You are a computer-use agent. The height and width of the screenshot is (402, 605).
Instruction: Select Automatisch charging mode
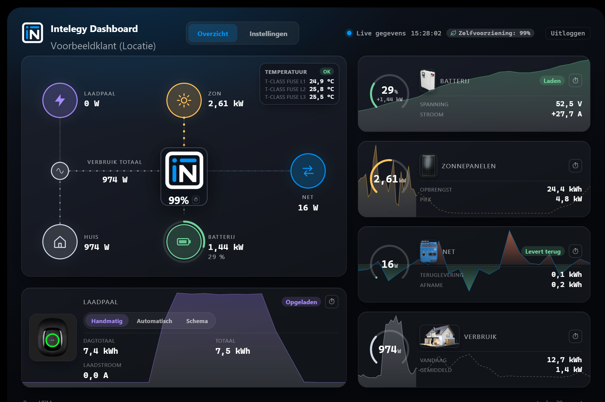point(154,321)
